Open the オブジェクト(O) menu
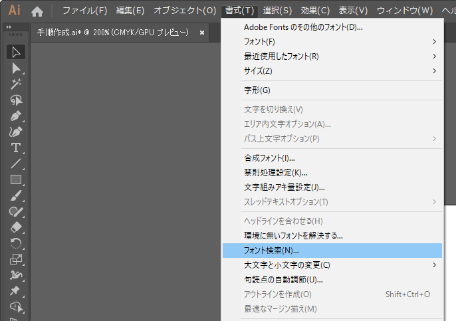Viewport: 456px width, 321px height. click(185, 11)
